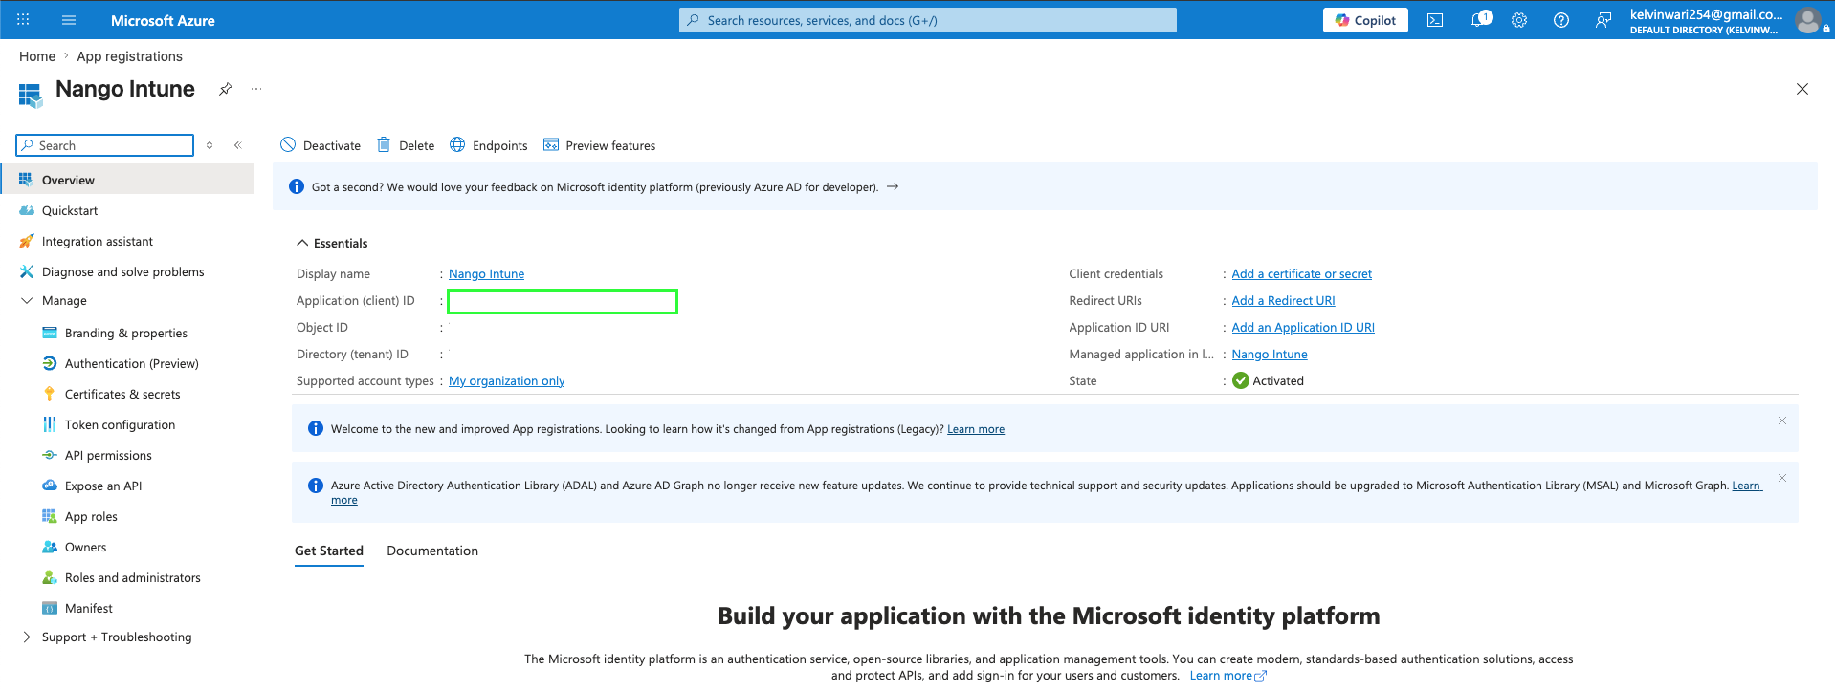Screen dimensions: 1835x691
Task: Click the Copilot button
Action: tap(1365, 20)
